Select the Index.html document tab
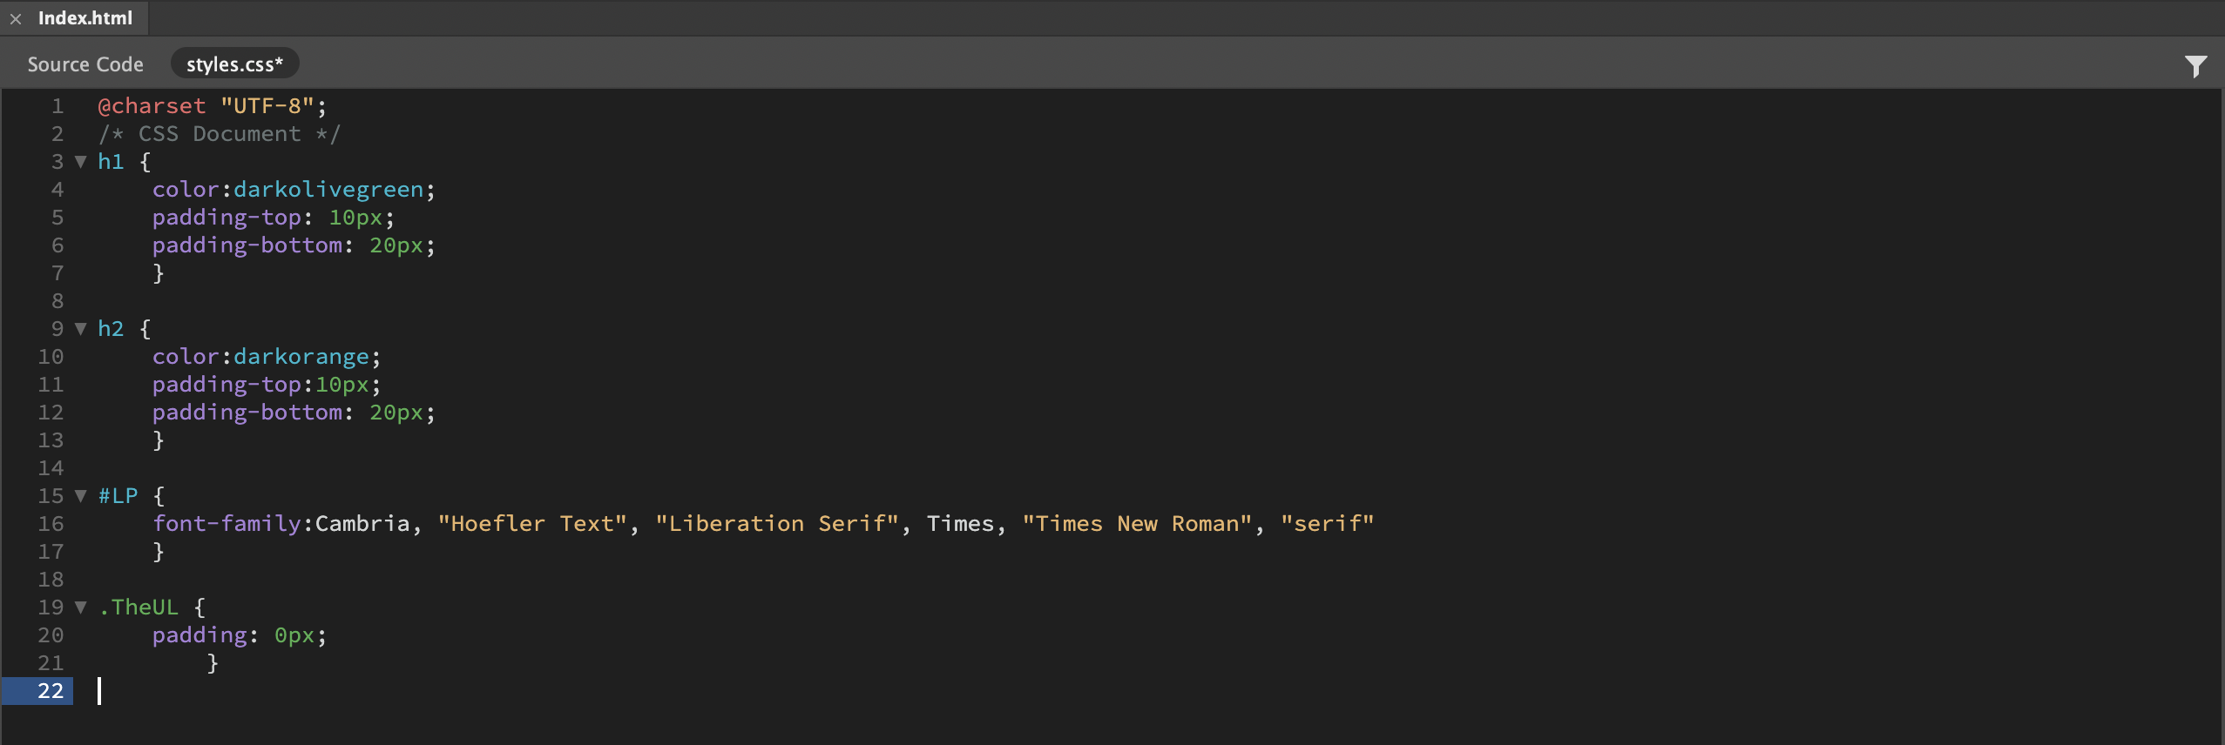Image resolution: width=2225 pixels, height=745 pixels. [x=85, y=18]
